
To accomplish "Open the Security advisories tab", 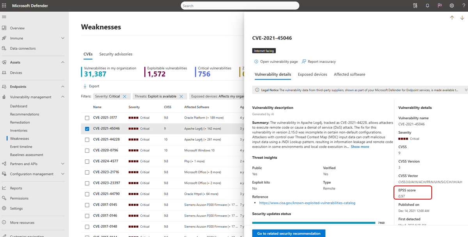I will click(x=115, y=54).
